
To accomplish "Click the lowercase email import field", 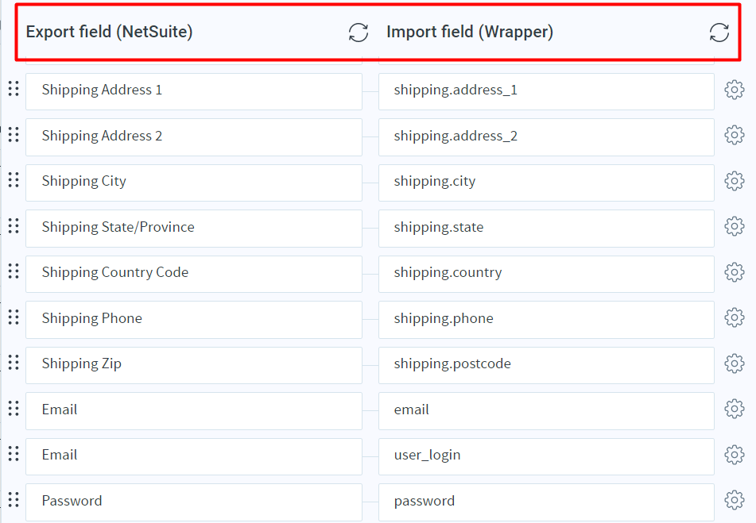I will tap(546, 411).
